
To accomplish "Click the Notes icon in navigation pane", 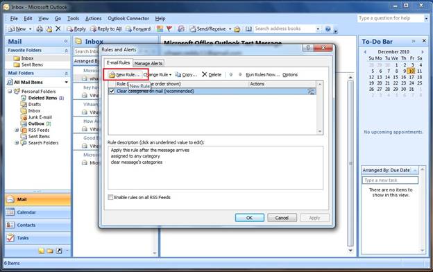I will click(x=41, y=250).
